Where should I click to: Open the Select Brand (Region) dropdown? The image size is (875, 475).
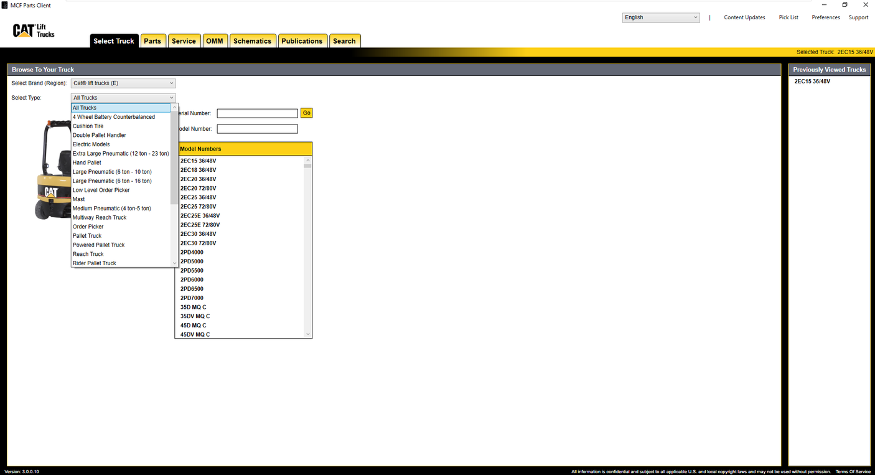123,83
